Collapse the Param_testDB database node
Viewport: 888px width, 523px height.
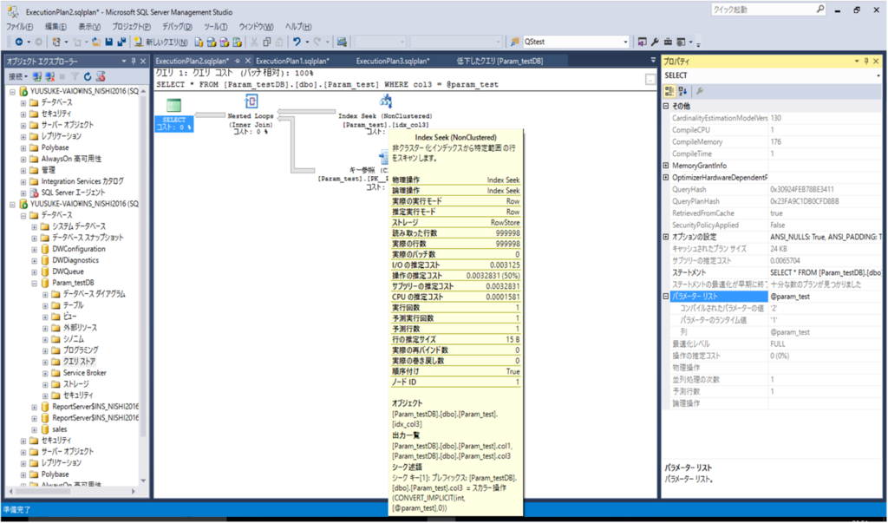coord(34,283)
